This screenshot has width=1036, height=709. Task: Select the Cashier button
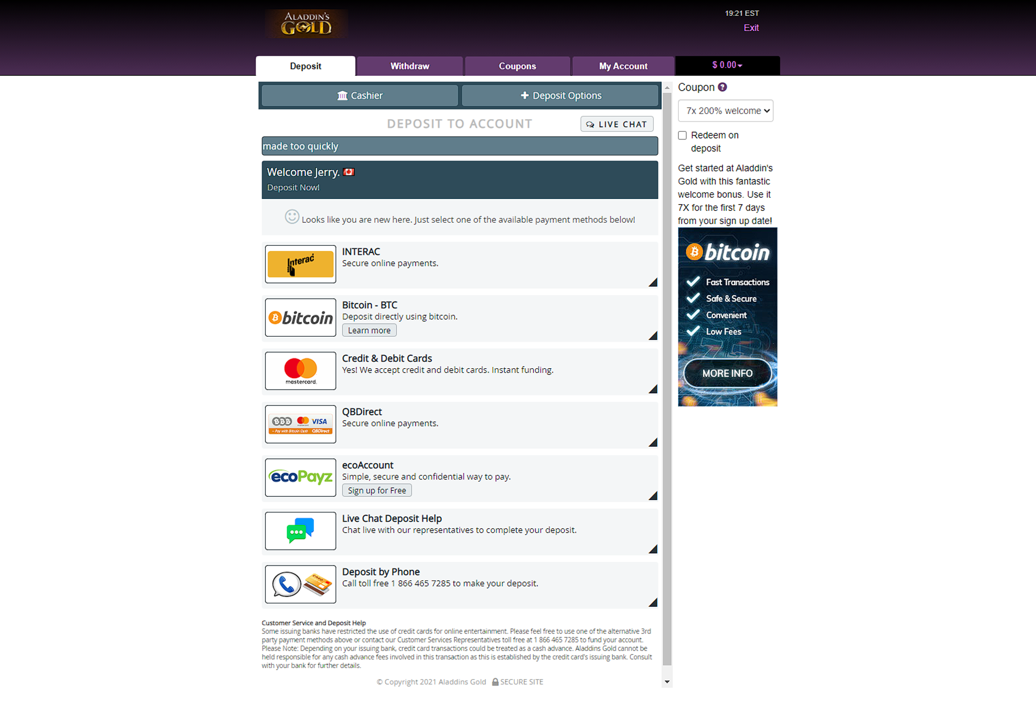[x=360, y=95]
